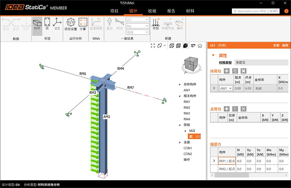Click the rotate view icon
This screenshot has height=188, width=291.
159,46
